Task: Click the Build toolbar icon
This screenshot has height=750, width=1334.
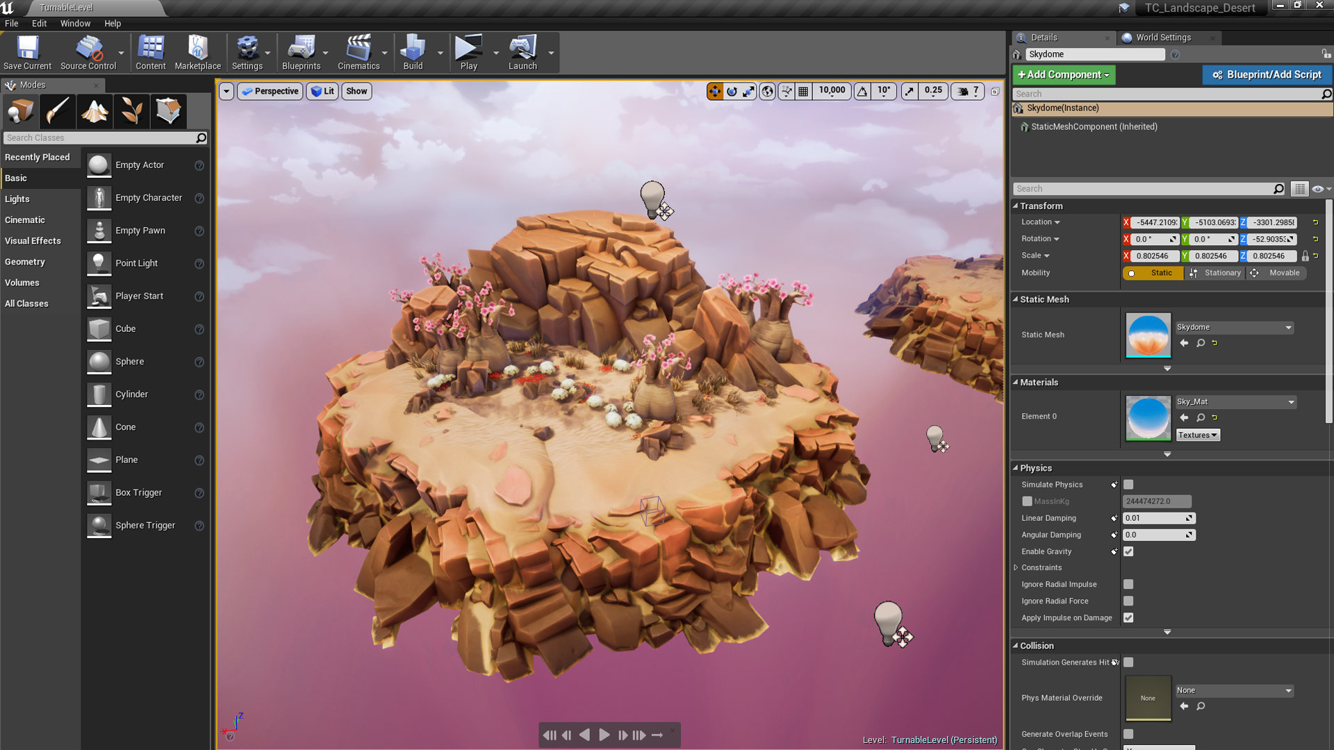Action: pos(413,53)
